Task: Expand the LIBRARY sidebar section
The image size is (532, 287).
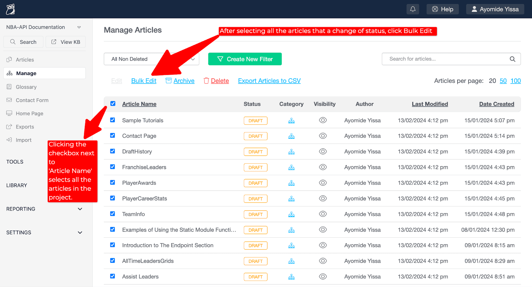Action: (17, 185)
